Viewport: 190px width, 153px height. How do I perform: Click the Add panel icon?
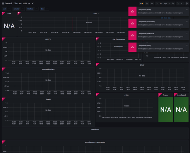142,3
